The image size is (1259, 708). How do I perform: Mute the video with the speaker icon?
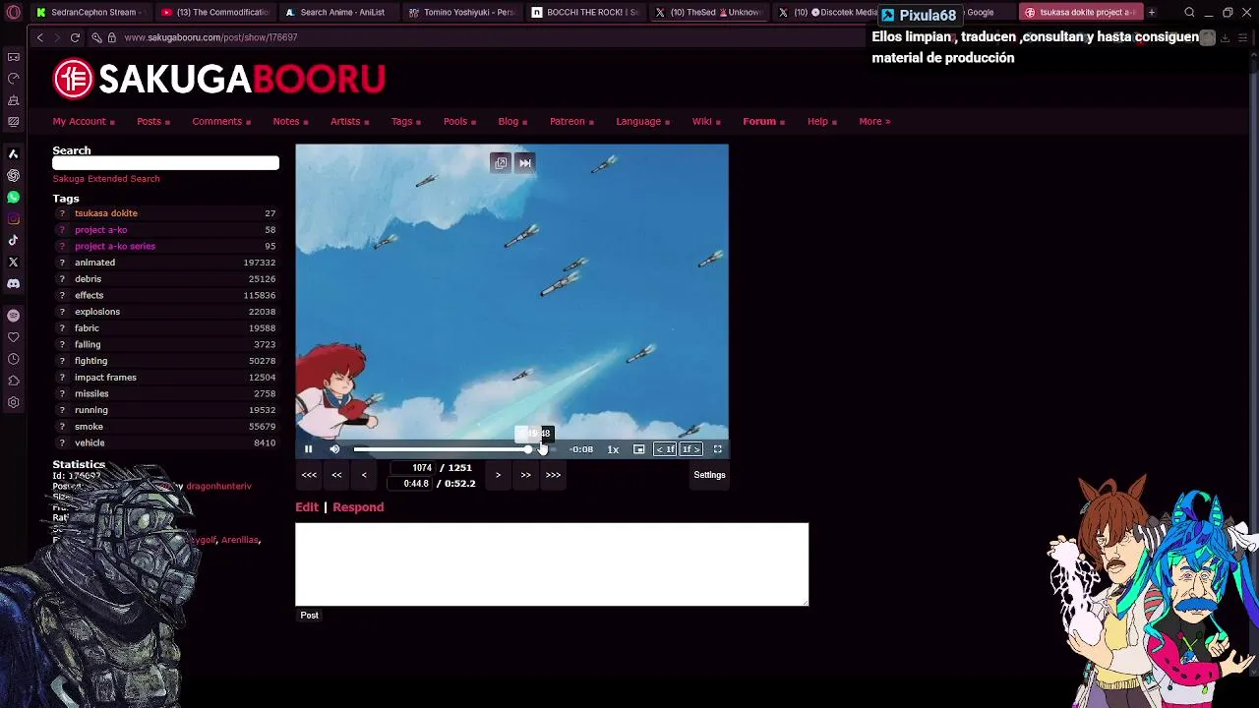334,449
